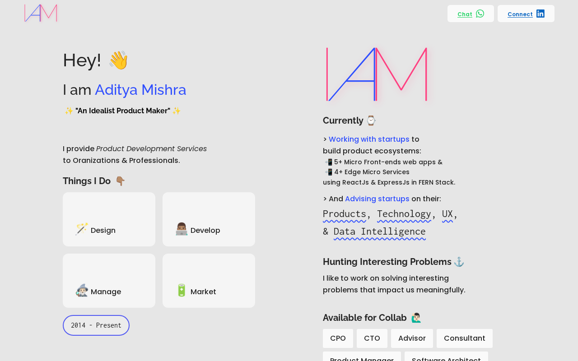Click the IAM logo in the header
Screen dimensions: 578x361
pyautogui.click(x=41, y=13)
